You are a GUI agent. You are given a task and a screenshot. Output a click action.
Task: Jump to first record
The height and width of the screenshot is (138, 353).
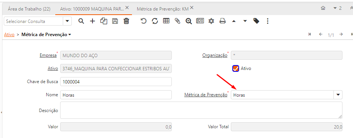tap(309, 35)
